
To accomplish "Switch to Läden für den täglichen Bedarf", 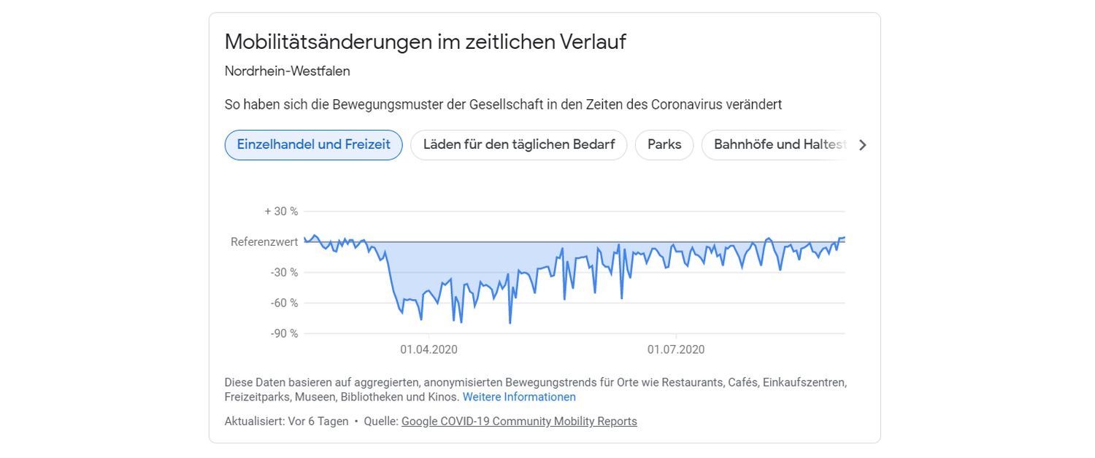I will pos(518,144).
